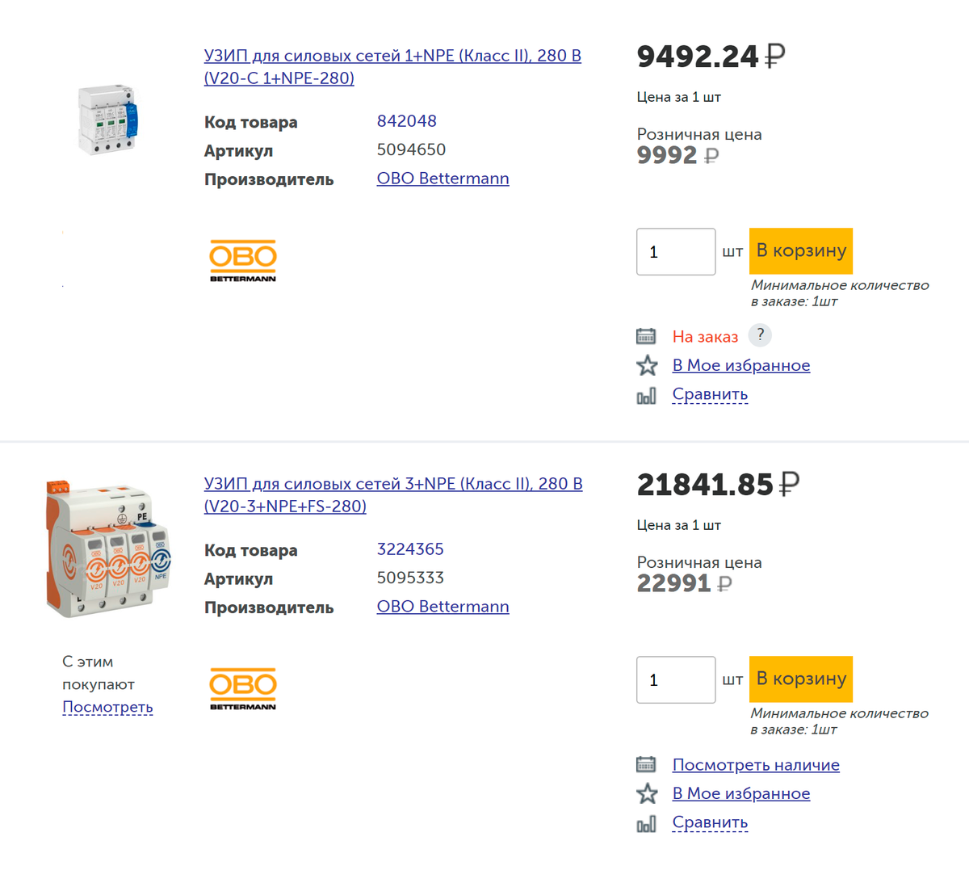Add the 9492.24 ₽ product to cart
The width and height of the screenshot is (969, 887).
coord(800,251)
